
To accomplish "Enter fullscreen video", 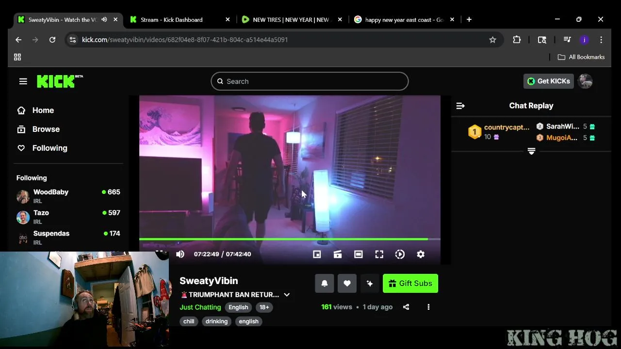I will click(379, 254).
